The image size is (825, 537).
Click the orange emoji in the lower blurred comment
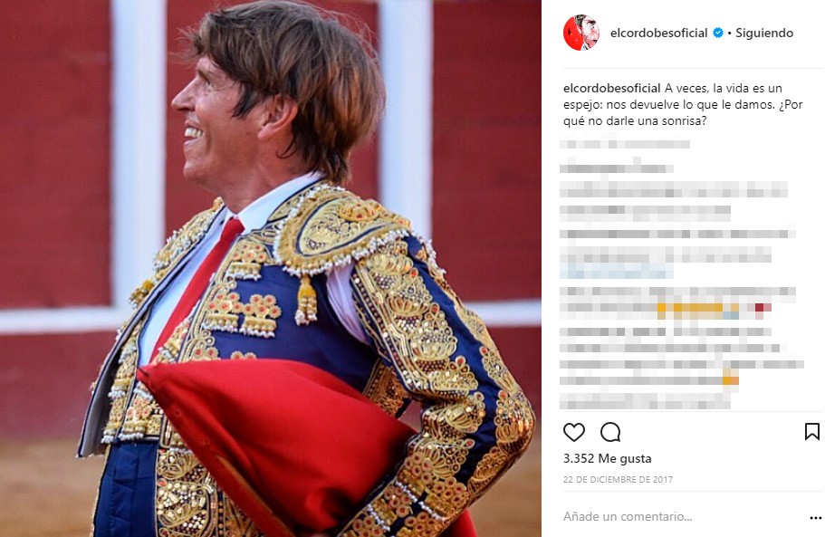[730, 379]
